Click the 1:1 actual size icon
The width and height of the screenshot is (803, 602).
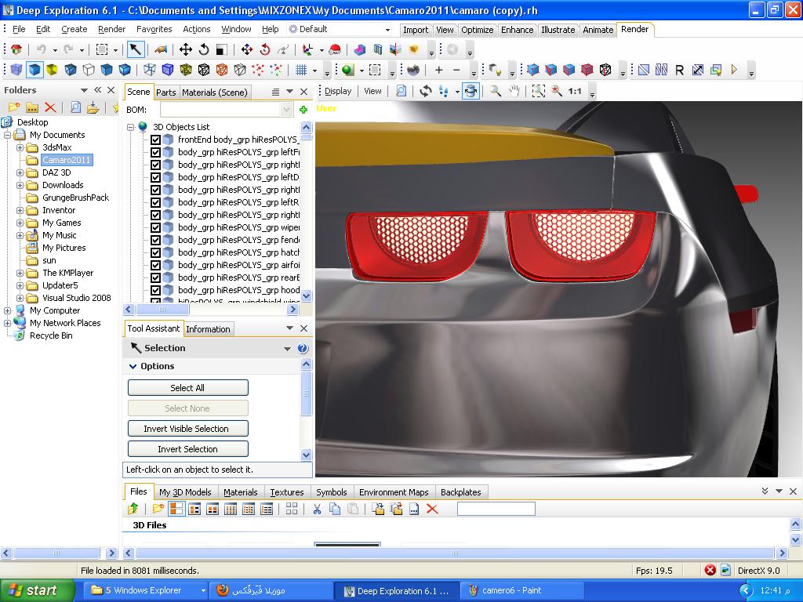tap(575, 91)
